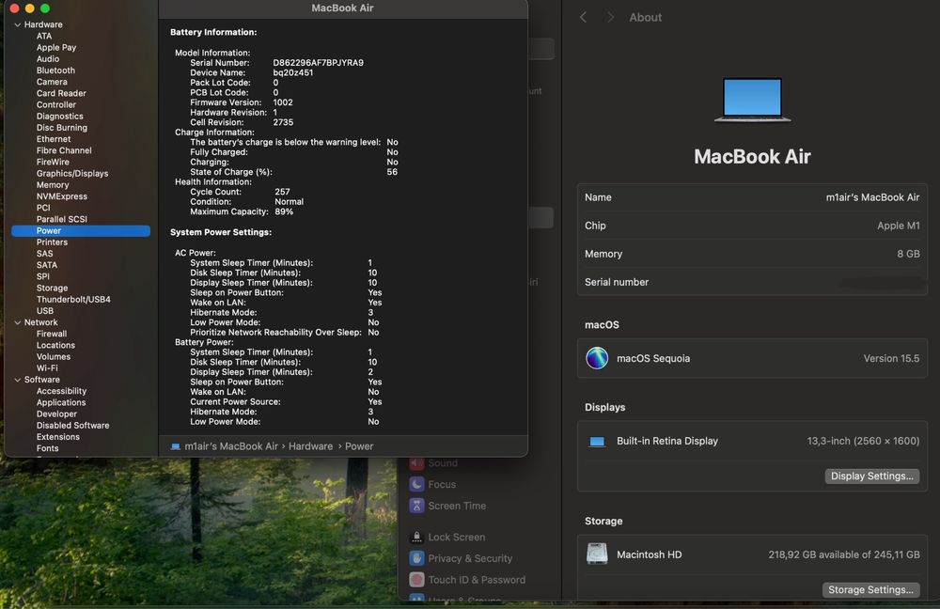
Task: Collapse the Network section in sidebar
Action: (17, 322)
